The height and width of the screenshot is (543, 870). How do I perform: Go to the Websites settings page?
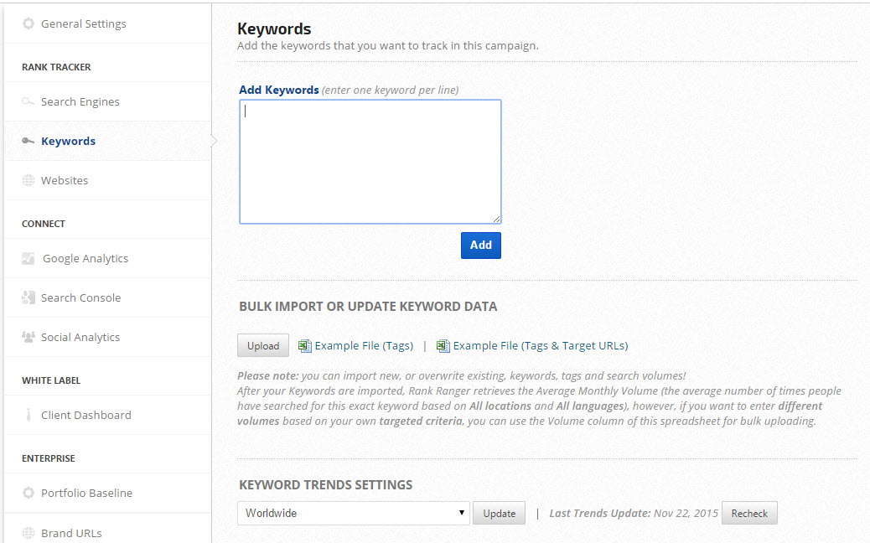pyautogui.click(x=65, y=180)
